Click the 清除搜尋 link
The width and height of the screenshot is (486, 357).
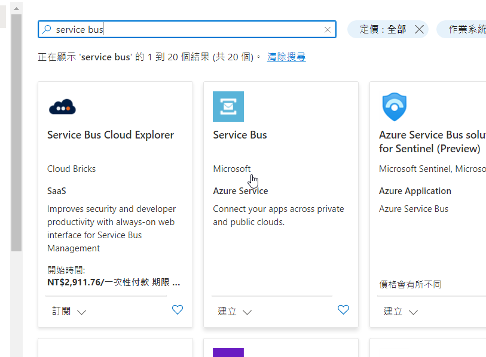286,57
